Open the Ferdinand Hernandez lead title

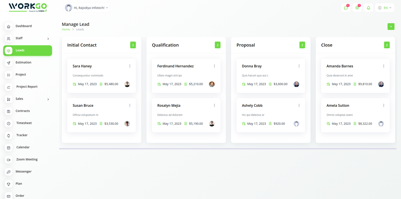175,66
